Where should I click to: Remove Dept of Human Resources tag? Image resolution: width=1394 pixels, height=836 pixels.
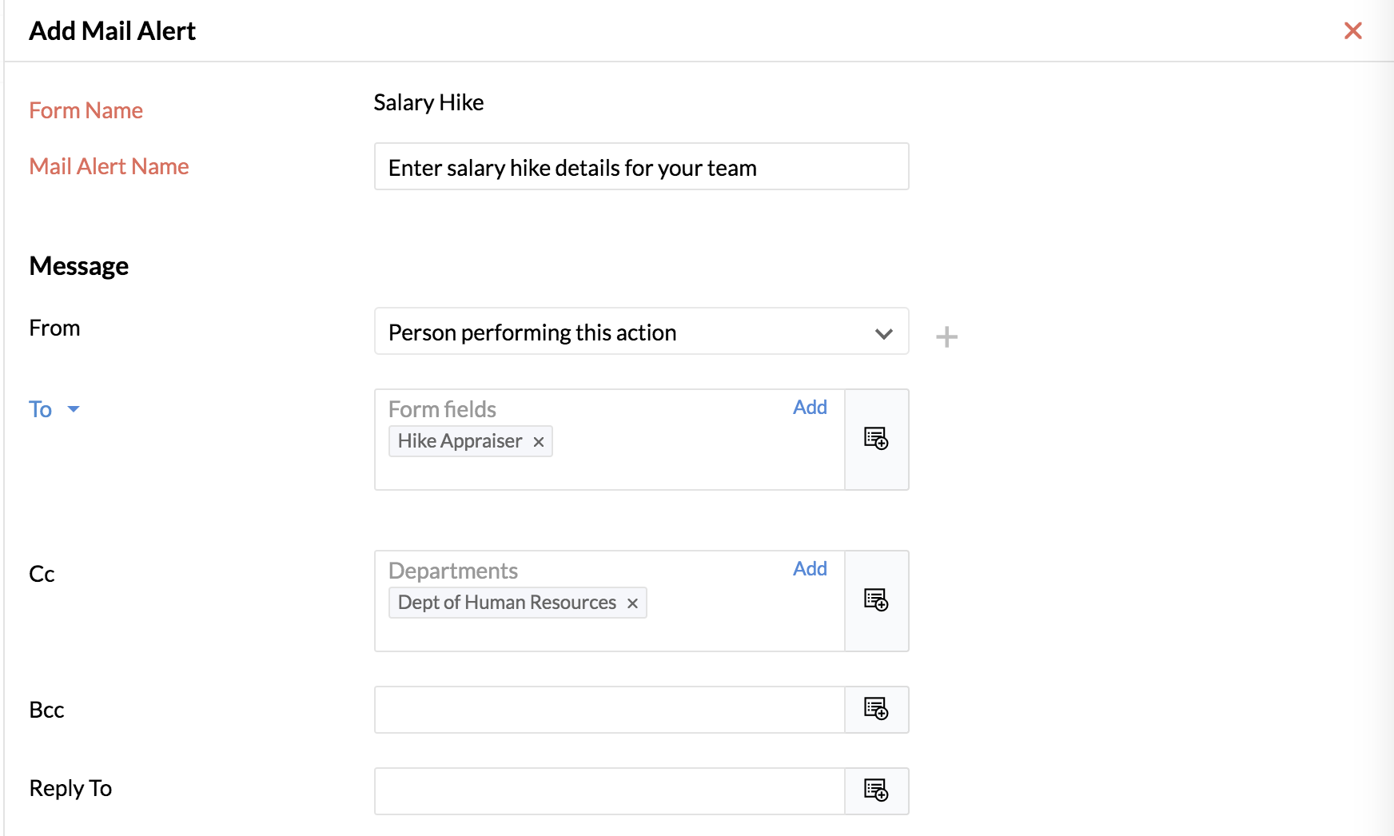point(632,603)
